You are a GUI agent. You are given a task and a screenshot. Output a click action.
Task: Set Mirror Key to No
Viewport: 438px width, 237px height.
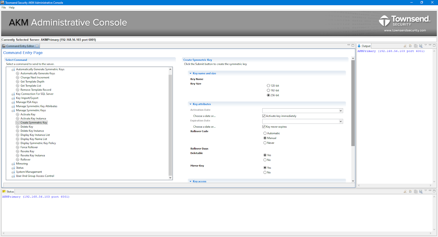pos(265,172)
